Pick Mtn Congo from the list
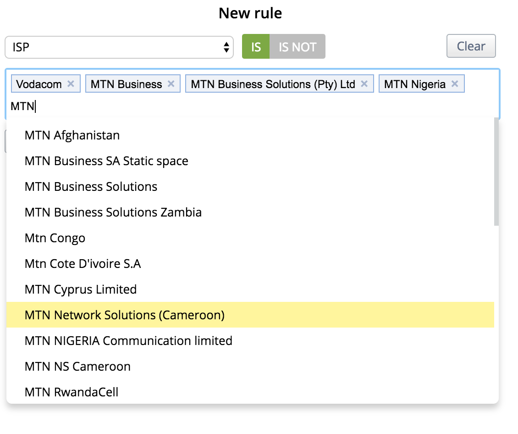 250,238
